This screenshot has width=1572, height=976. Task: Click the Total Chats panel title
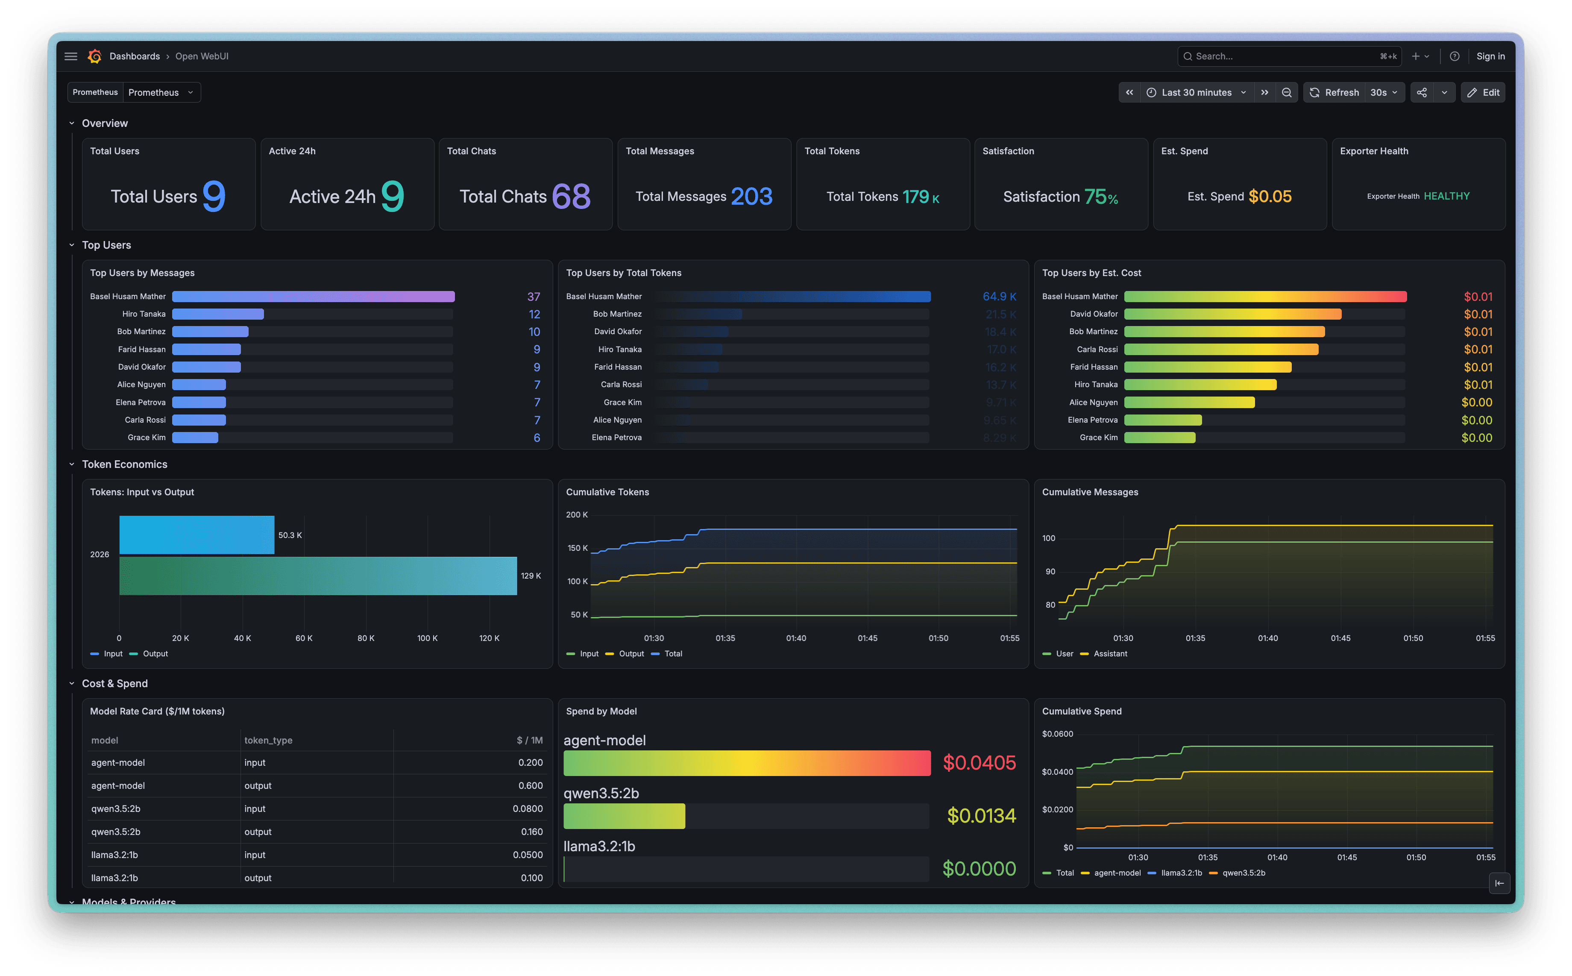coord(472,151)
